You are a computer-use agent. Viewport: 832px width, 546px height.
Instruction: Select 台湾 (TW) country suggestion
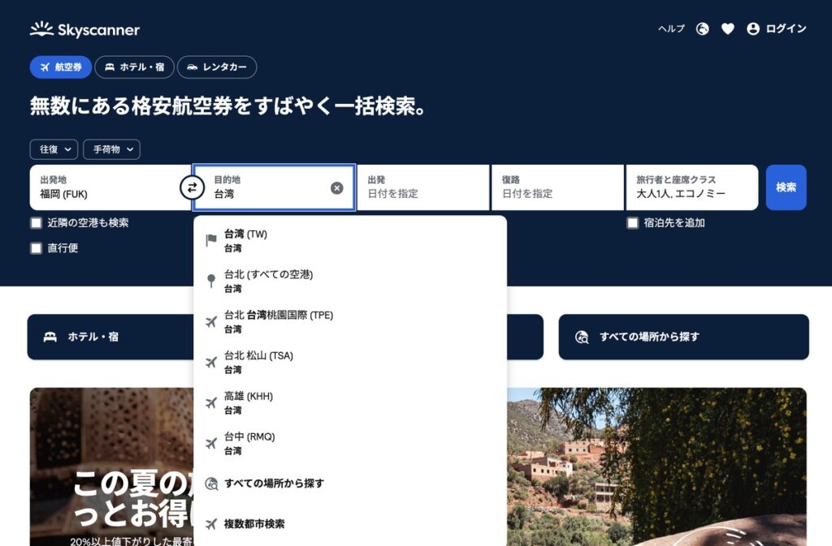coord(350,240)
